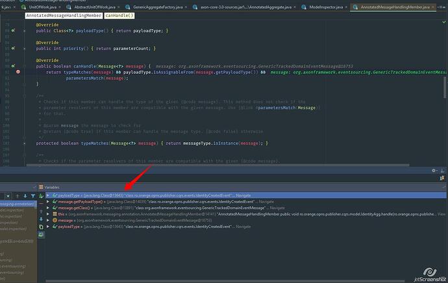Click the 'this' variable fields icon
448x283 pixels.
click(55, 214)
